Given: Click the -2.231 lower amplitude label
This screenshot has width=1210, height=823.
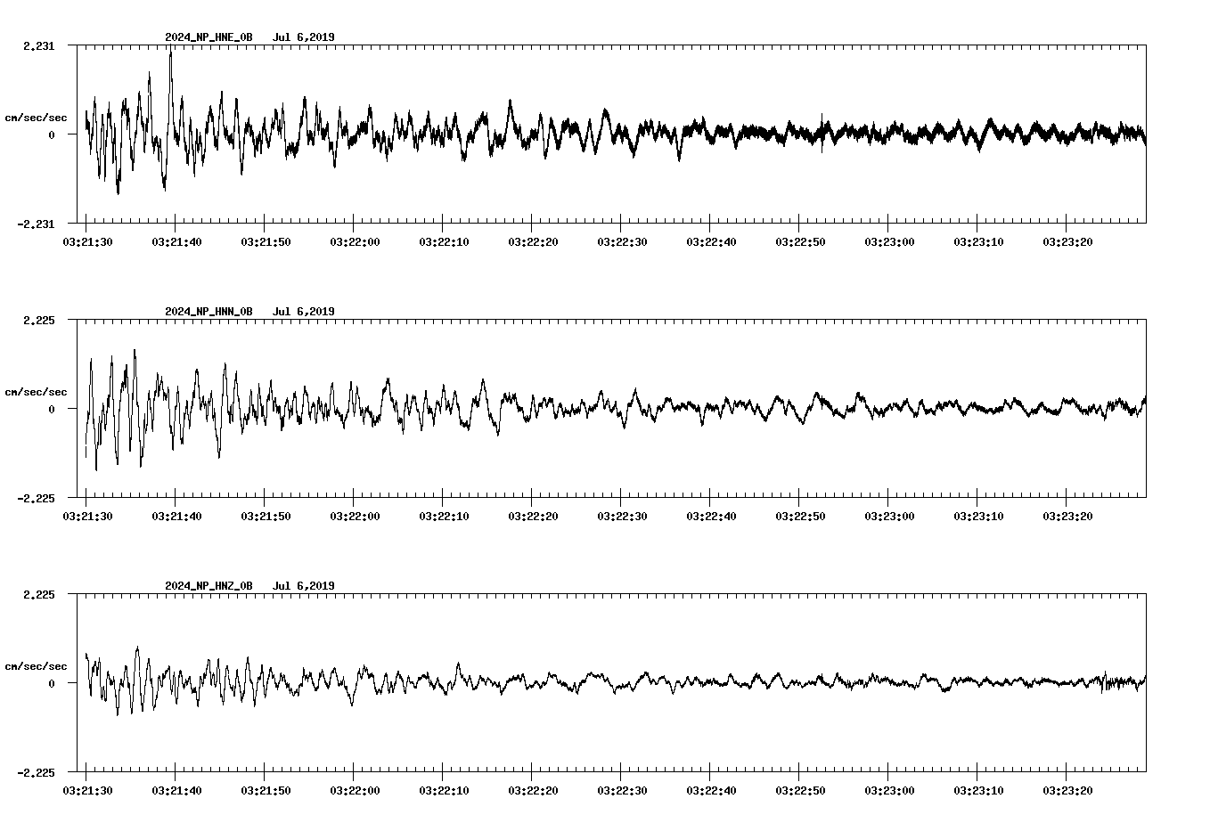Looking at the screenshot, I should click(37, 224).
